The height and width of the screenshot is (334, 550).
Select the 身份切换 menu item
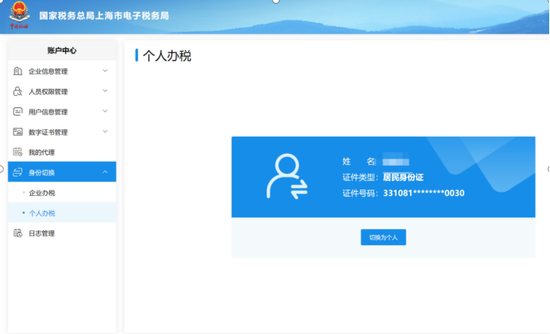(62, 171)
